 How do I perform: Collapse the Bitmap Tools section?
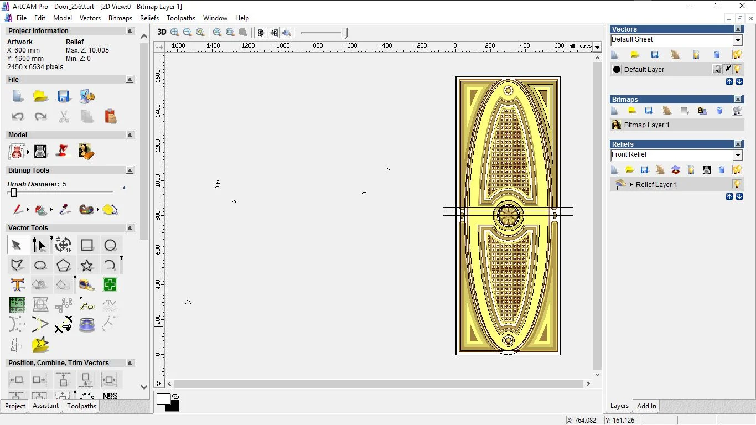130,170
